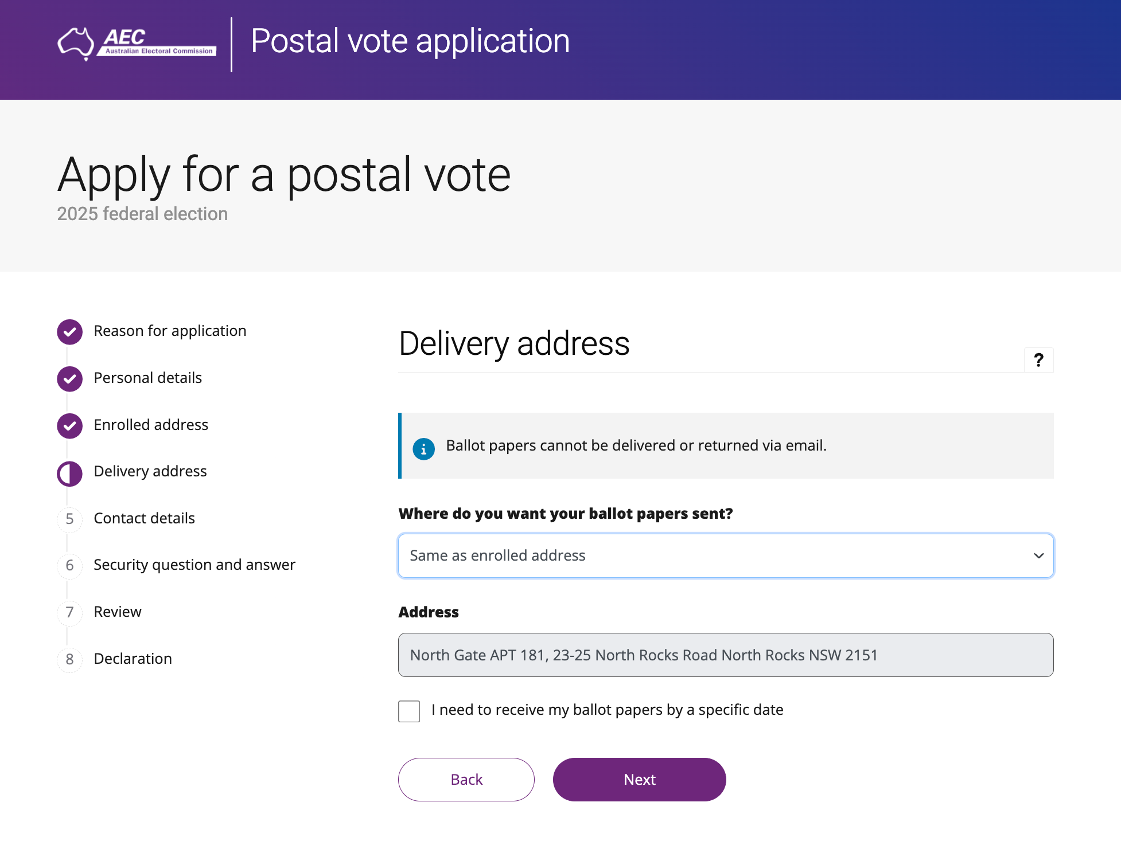1121x853 pixels.
Task: Click the Address input field
Action: pyautogui.click(x=726, y=655)
